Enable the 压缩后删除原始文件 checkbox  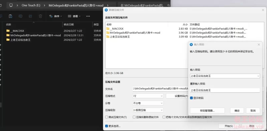(x=134, y=117)
